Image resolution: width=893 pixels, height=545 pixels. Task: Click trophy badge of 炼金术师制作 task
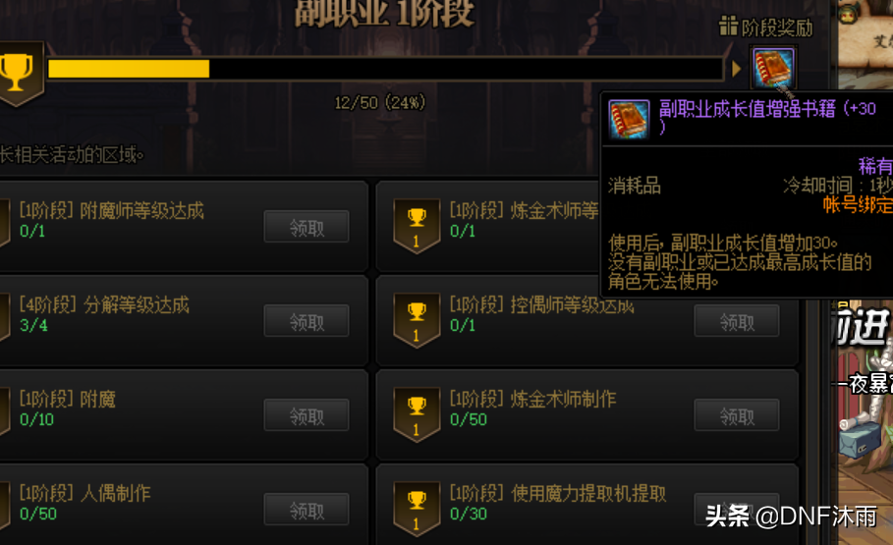(417, 414)
